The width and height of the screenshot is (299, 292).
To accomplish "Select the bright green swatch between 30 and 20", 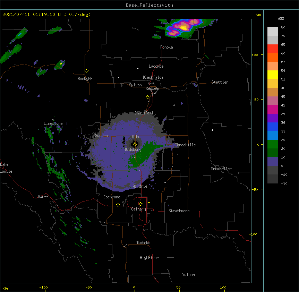I will [x=273, y=144].
